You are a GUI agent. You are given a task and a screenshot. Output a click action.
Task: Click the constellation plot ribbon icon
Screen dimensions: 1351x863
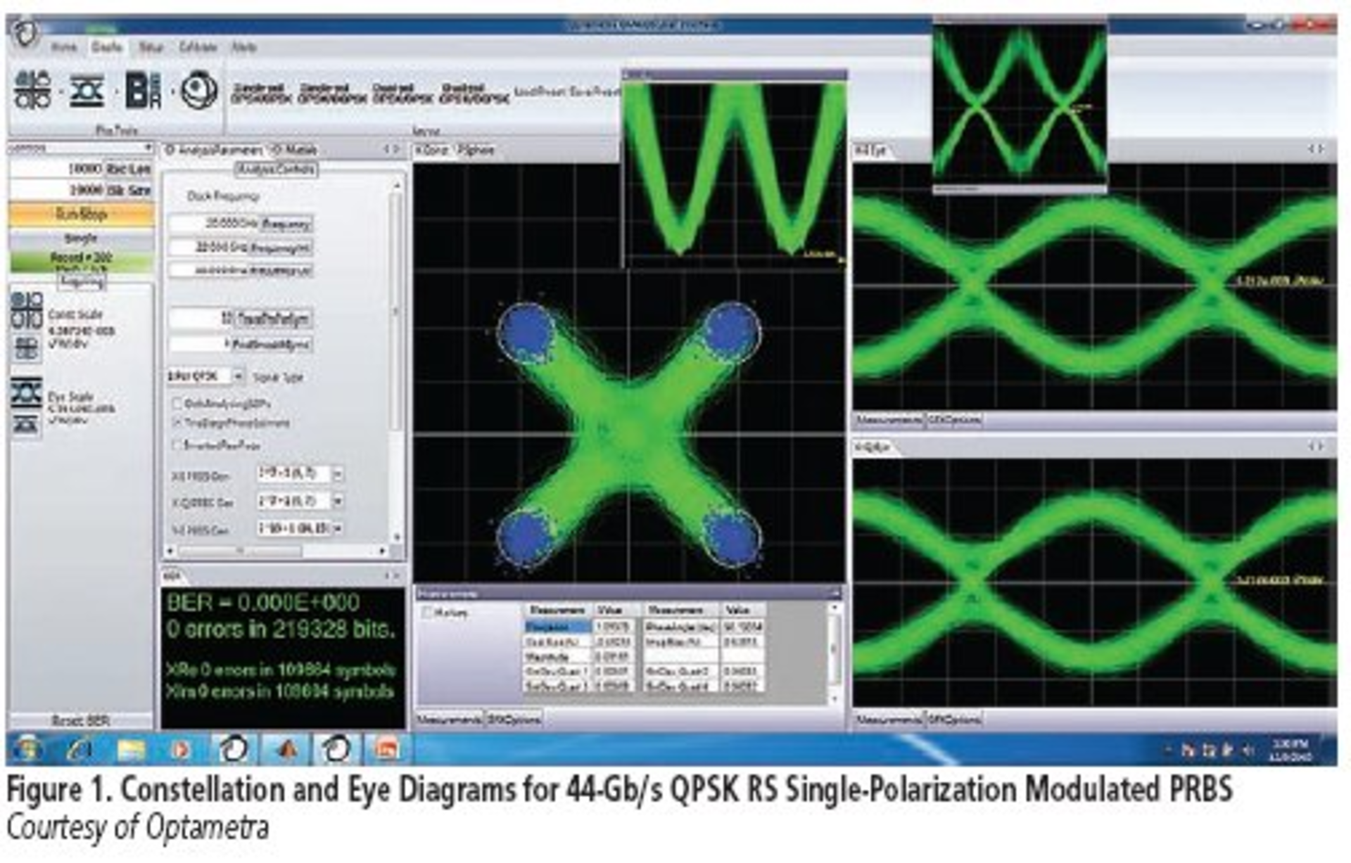coord(32,90)
